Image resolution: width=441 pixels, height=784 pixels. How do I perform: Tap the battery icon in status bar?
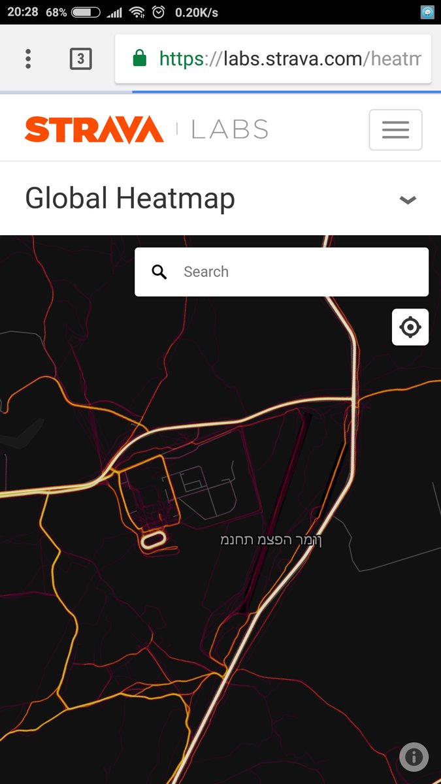(86, 12)
